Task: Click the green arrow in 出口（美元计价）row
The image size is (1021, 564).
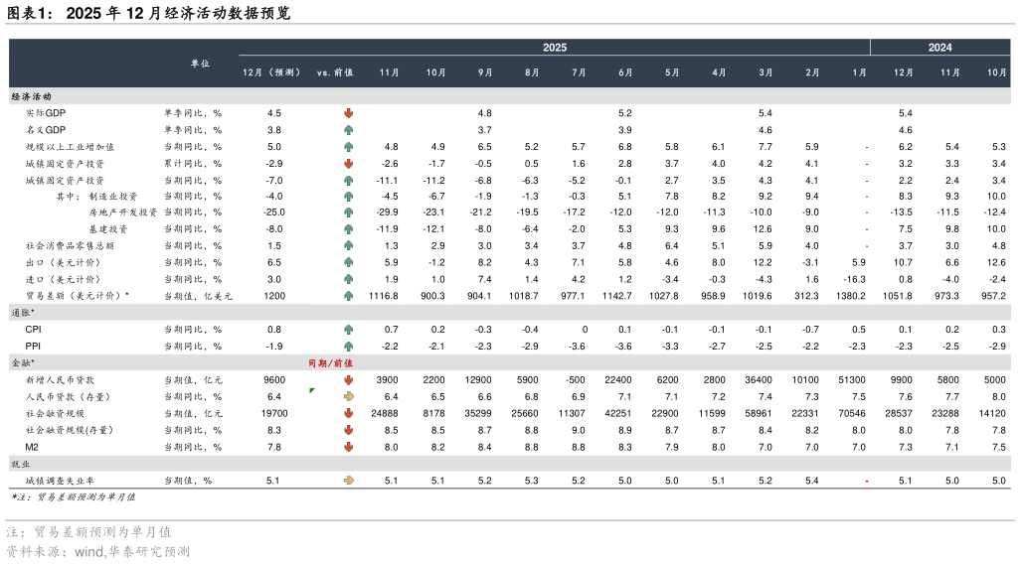Action: 348,262
